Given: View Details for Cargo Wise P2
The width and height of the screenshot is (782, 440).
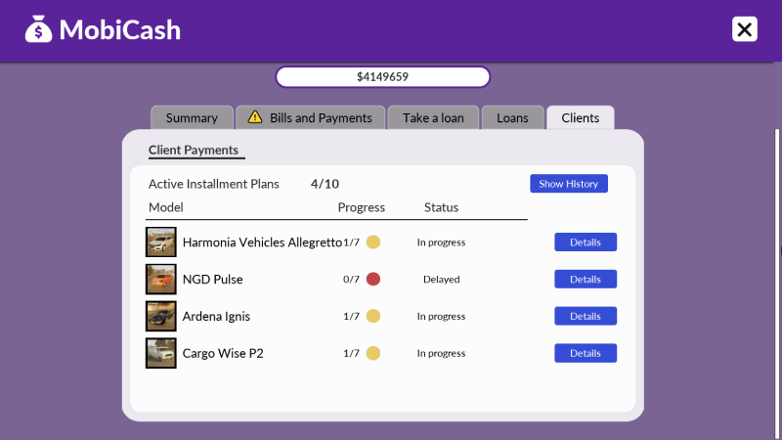Looking at the screenshot, I should click(586, 353).
